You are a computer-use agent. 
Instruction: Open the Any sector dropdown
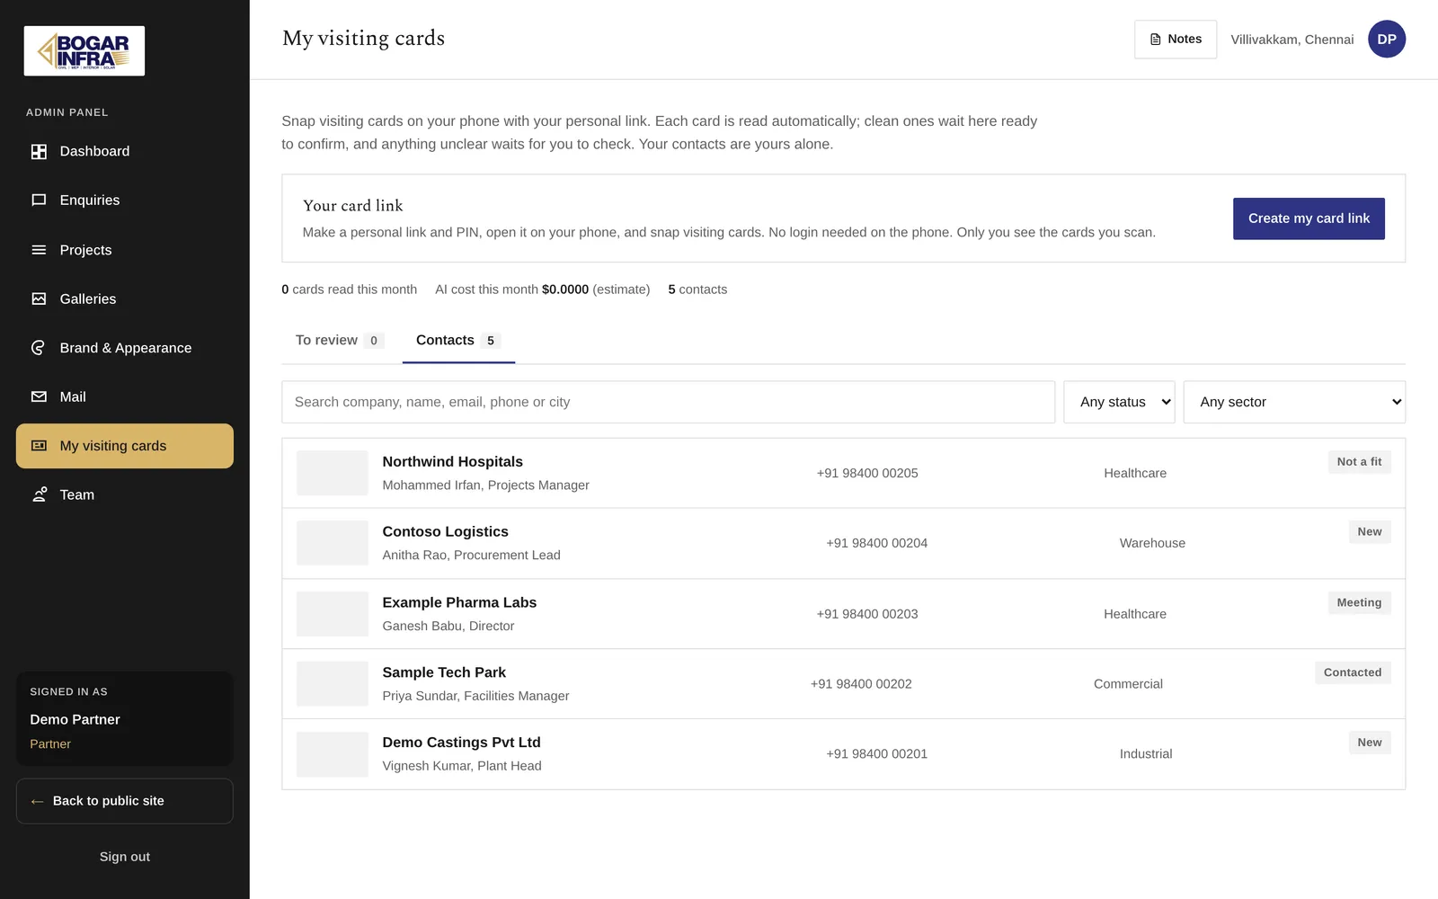point(1294,402)
